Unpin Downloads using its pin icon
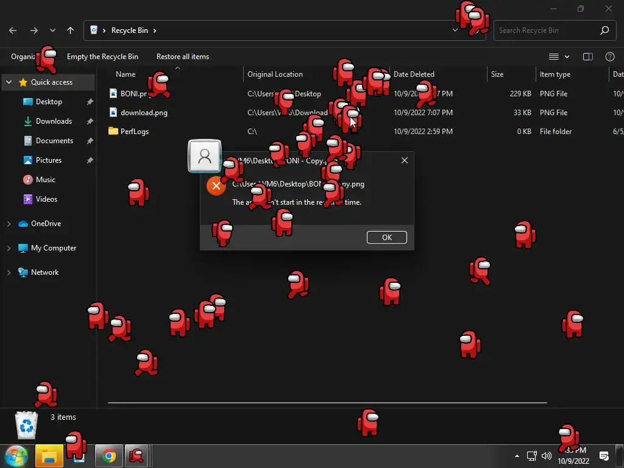The height and width of the screenshot is (468, 624). (90, 121)
